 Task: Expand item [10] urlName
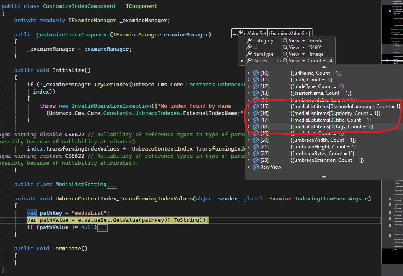tap(249, 73)
